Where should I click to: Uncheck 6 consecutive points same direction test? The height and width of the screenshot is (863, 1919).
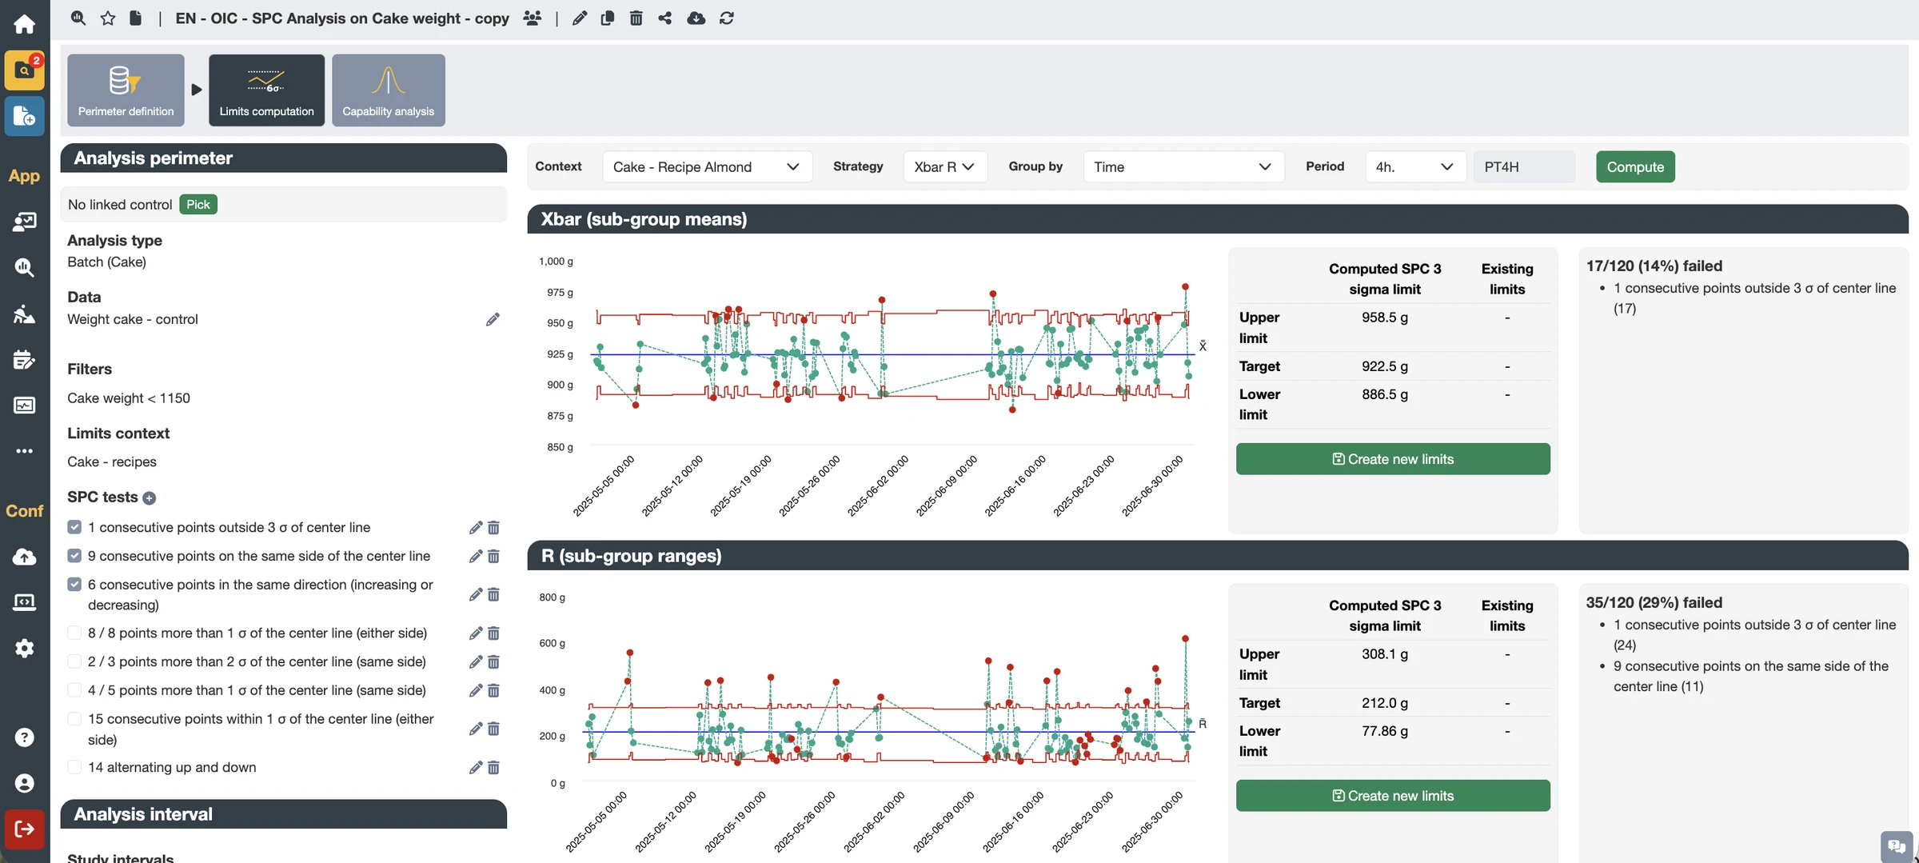74,585
